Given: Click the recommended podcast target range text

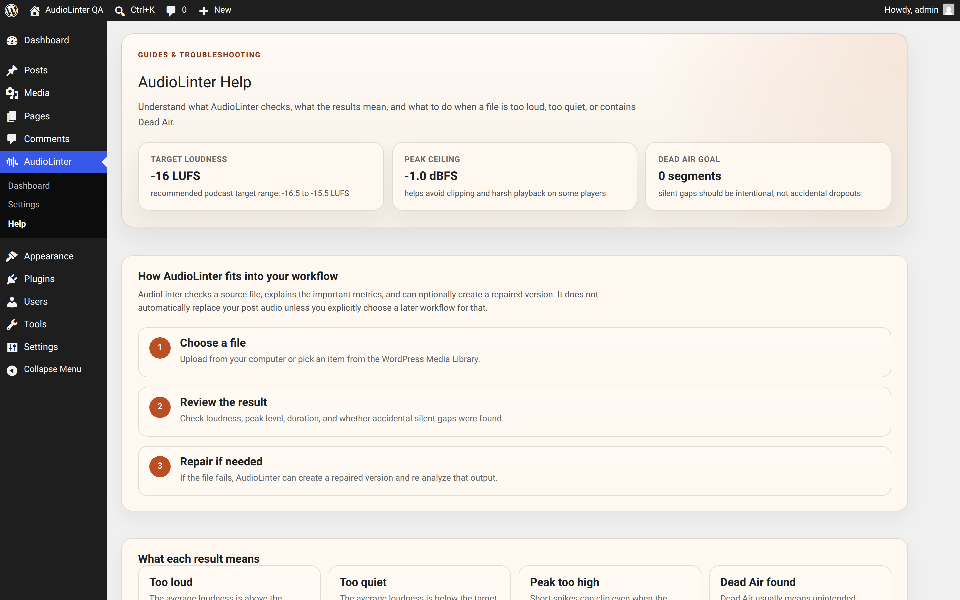Looking at the screenshot, I should point(250,193).
